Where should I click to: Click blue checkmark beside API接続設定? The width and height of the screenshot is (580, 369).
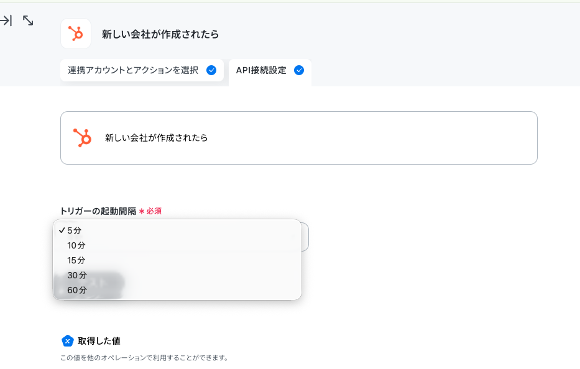coord(299,70)
